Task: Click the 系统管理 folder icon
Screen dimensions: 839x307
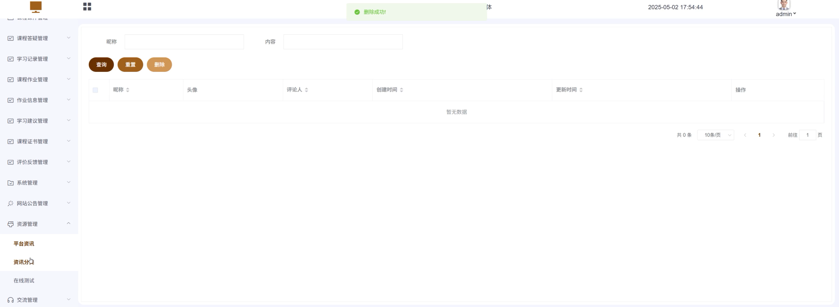Action: click(x=11, y=183)
